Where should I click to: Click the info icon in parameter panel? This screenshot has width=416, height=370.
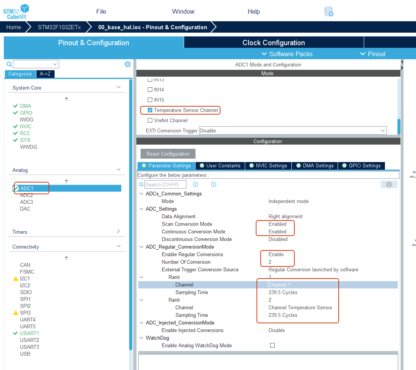[389, 184]
